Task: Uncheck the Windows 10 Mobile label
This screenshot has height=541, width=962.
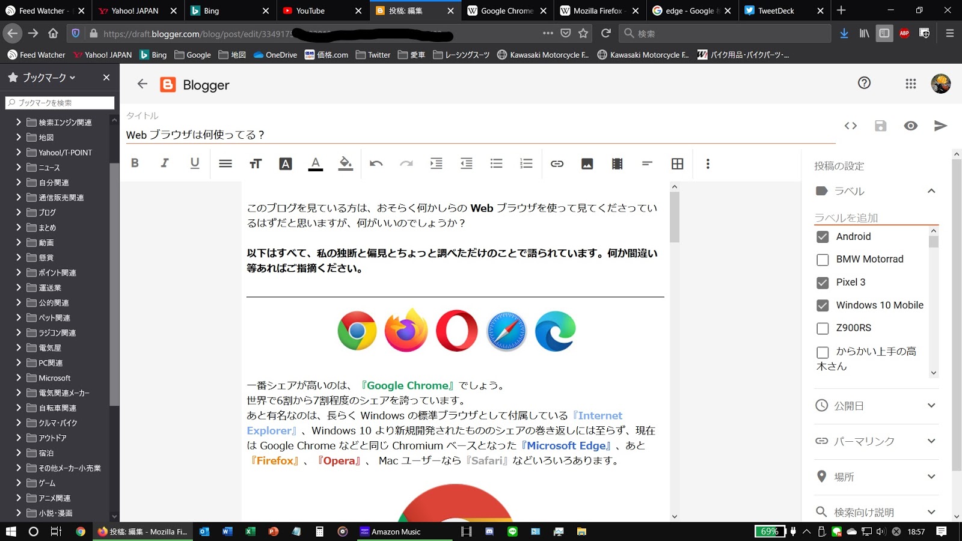Action: (823, 305)
